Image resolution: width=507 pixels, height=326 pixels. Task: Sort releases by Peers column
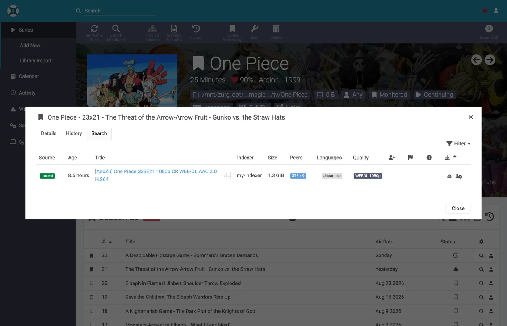pyautogui.click(x=296, y=158)
